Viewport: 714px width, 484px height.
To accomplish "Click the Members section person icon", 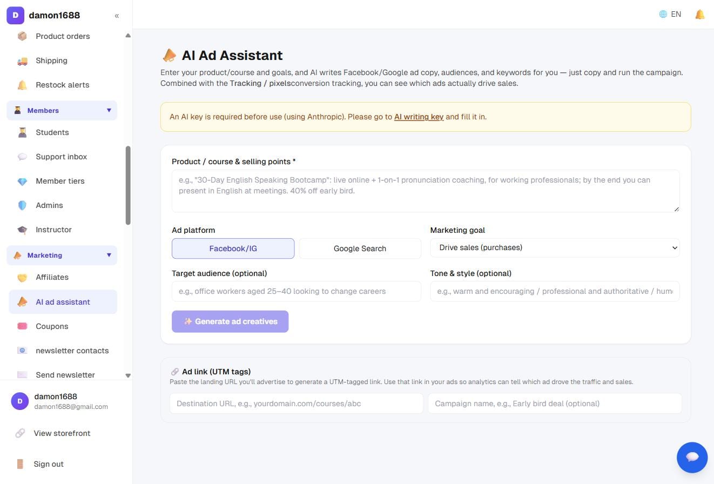I will (x=18, y=110).
